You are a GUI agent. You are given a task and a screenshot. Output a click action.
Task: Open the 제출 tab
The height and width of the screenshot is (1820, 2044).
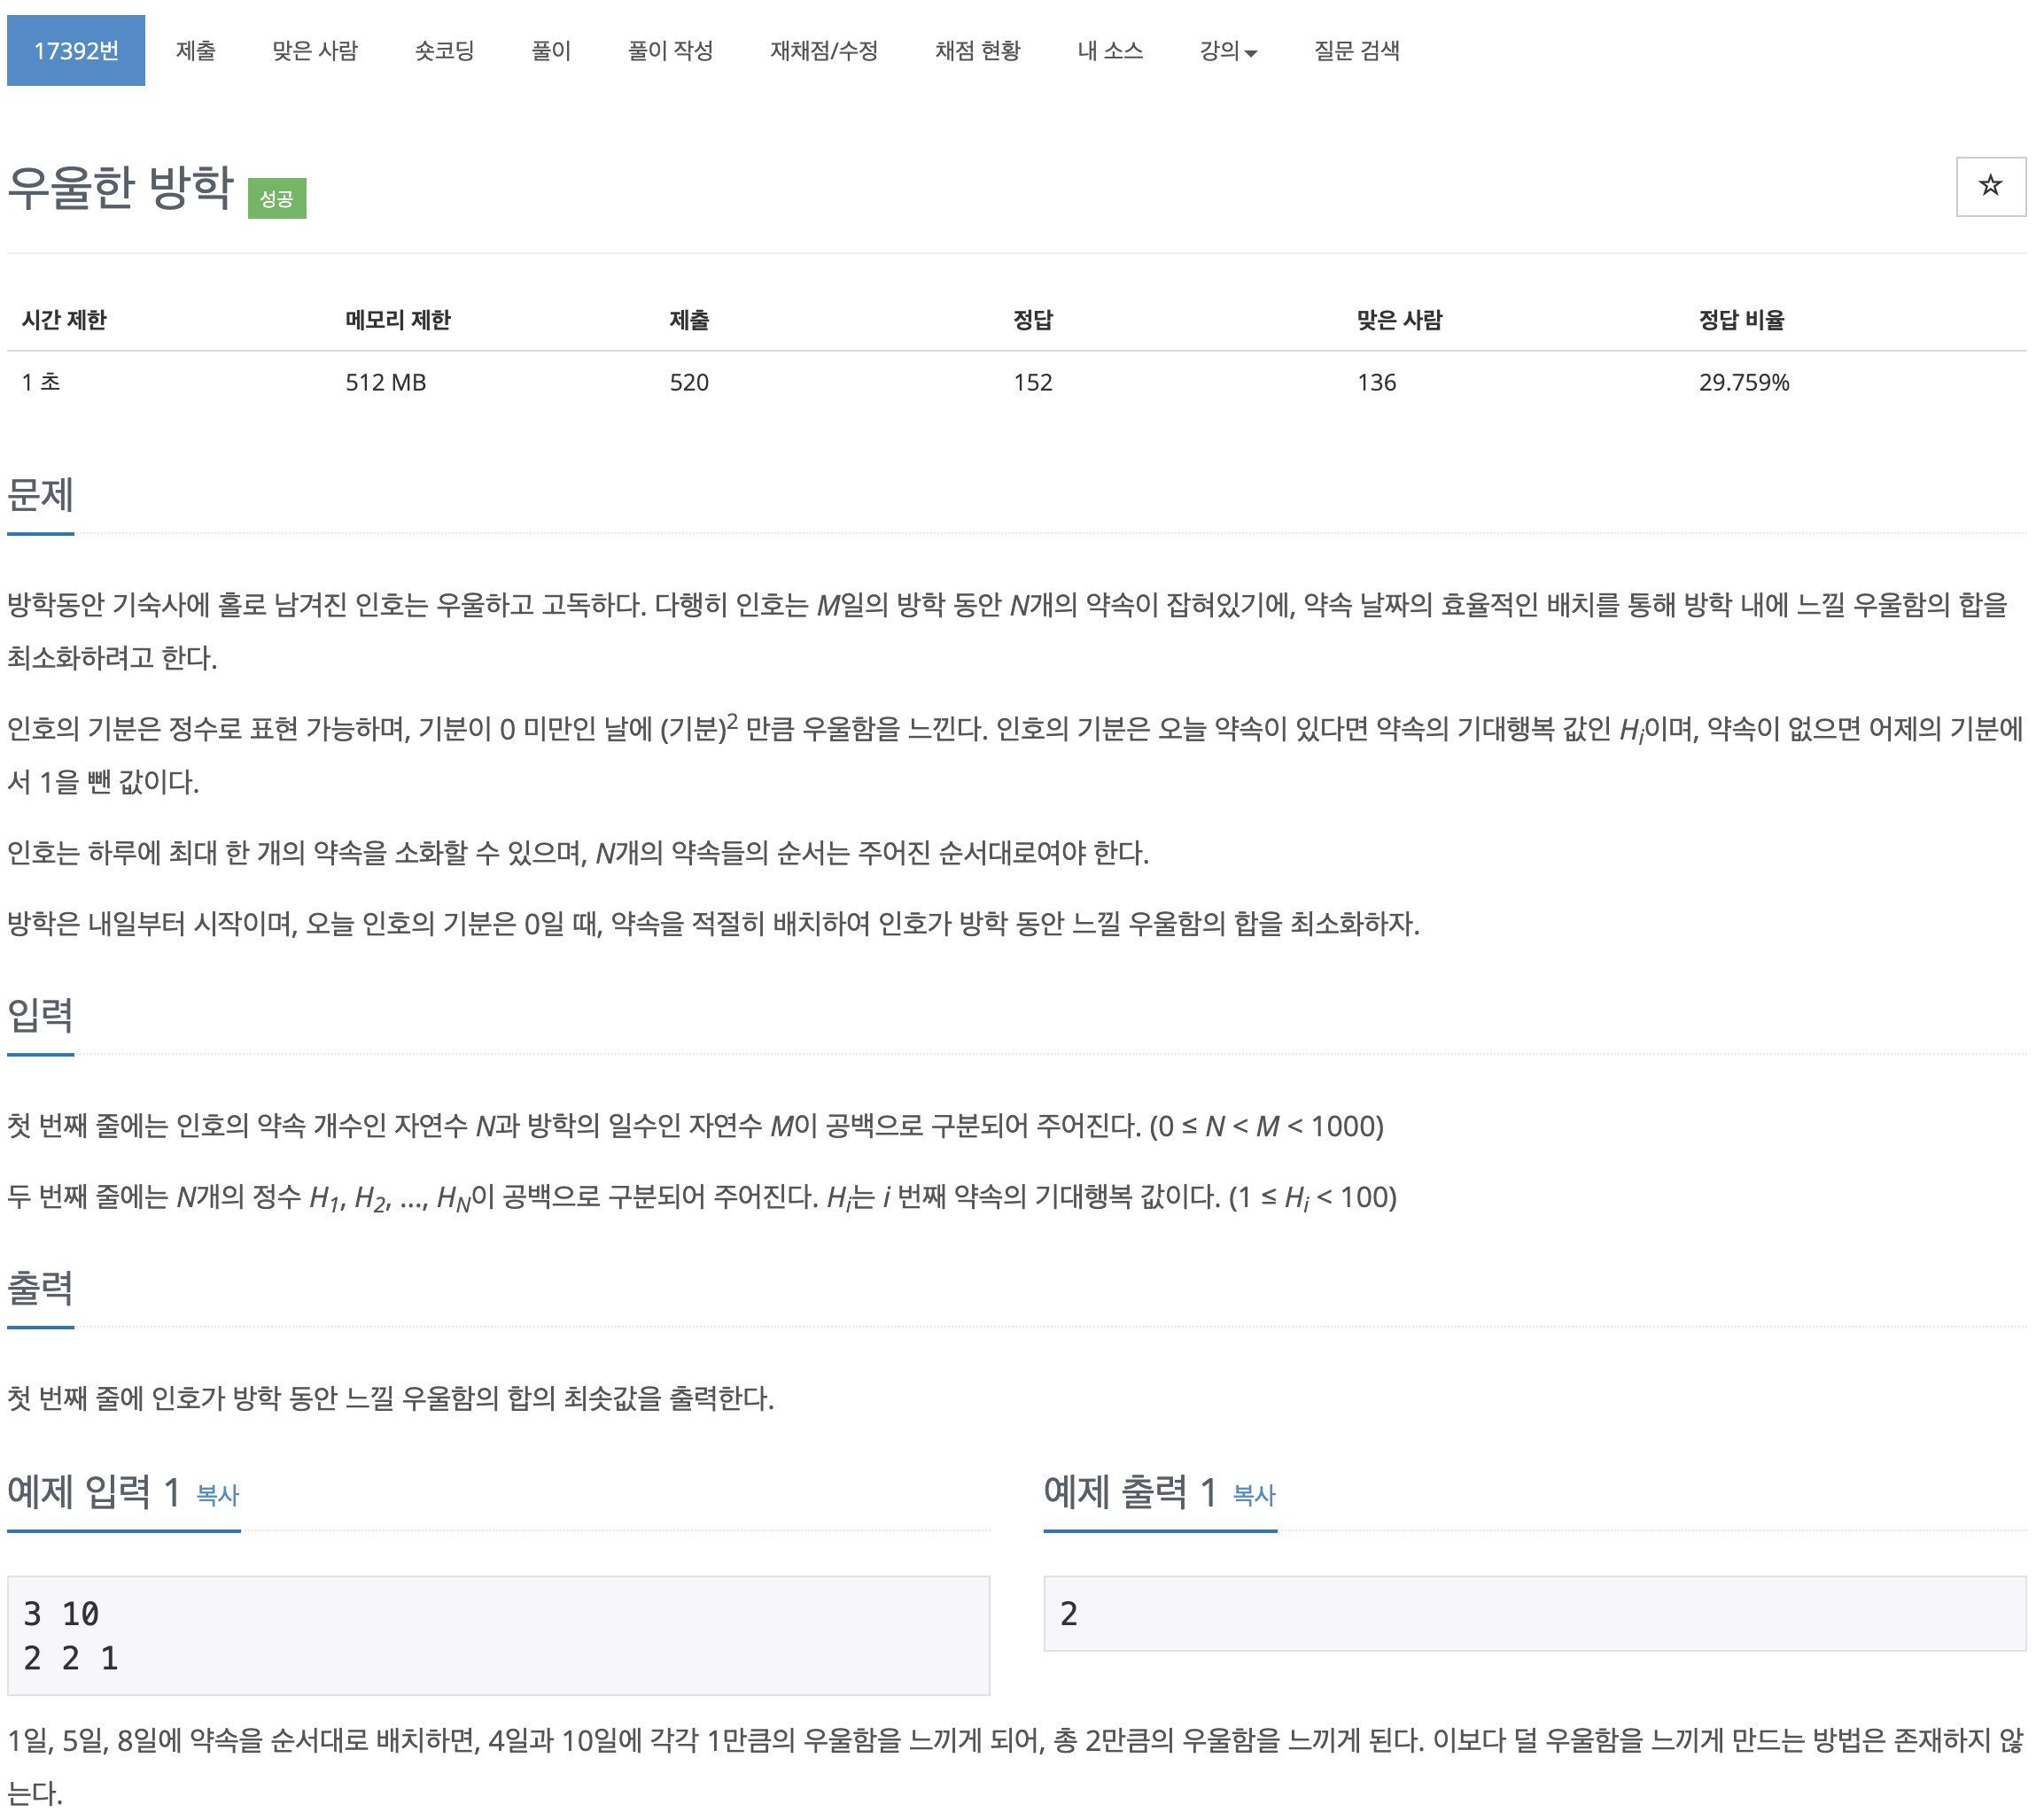coord(195,51)
